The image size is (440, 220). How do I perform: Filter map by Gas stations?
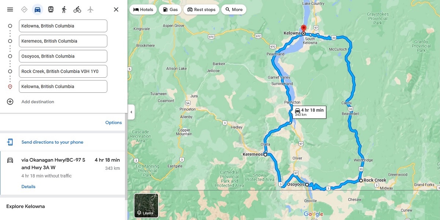pos(170,10)
